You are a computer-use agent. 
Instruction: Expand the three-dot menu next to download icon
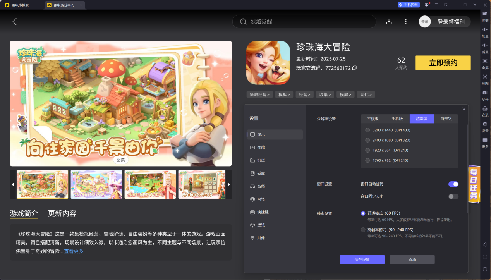point(405,22)
